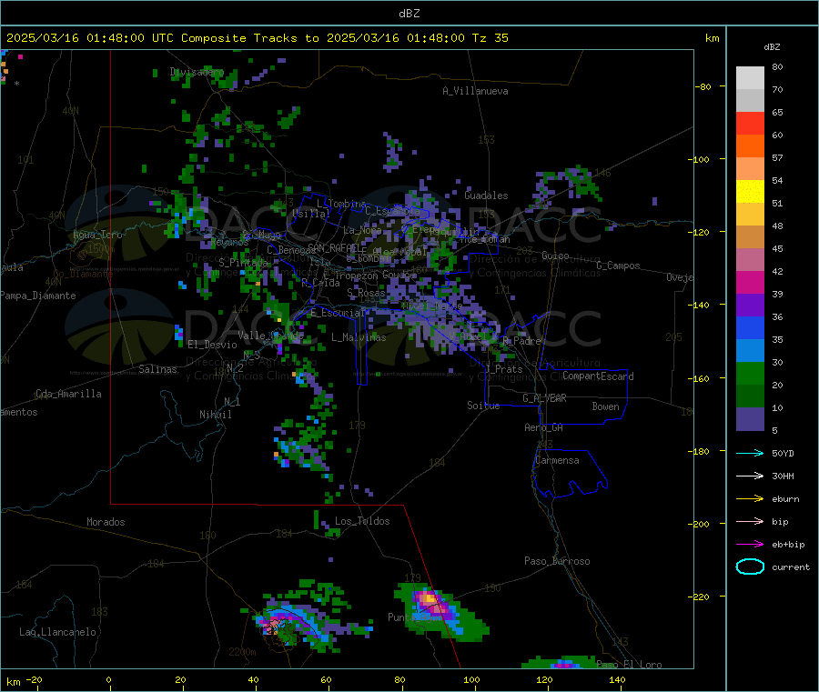Click the 'dBZ' title at the top
The width and height of the screenshot is (819, 692).
409,14
